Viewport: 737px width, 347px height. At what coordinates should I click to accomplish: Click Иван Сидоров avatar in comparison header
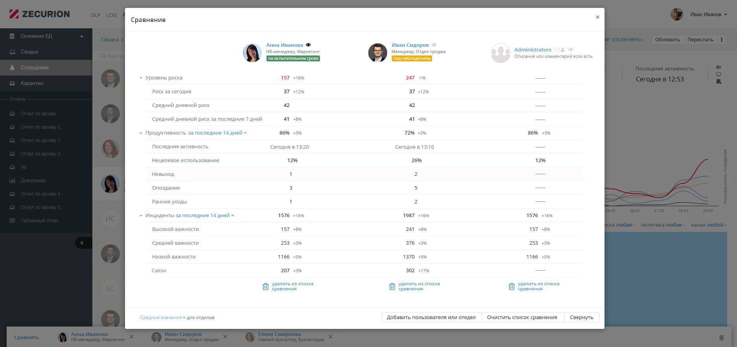tap(378, 53)
